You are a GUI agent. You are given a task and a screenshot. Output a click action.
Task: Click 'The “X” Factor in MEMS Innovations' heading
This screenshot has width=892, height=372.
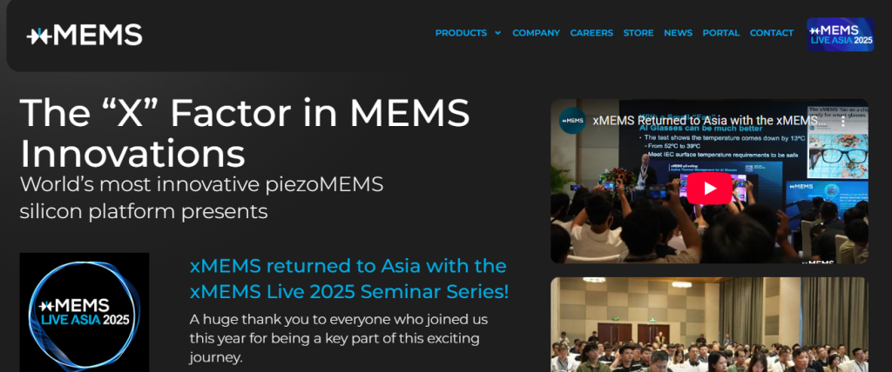[245, 132]
